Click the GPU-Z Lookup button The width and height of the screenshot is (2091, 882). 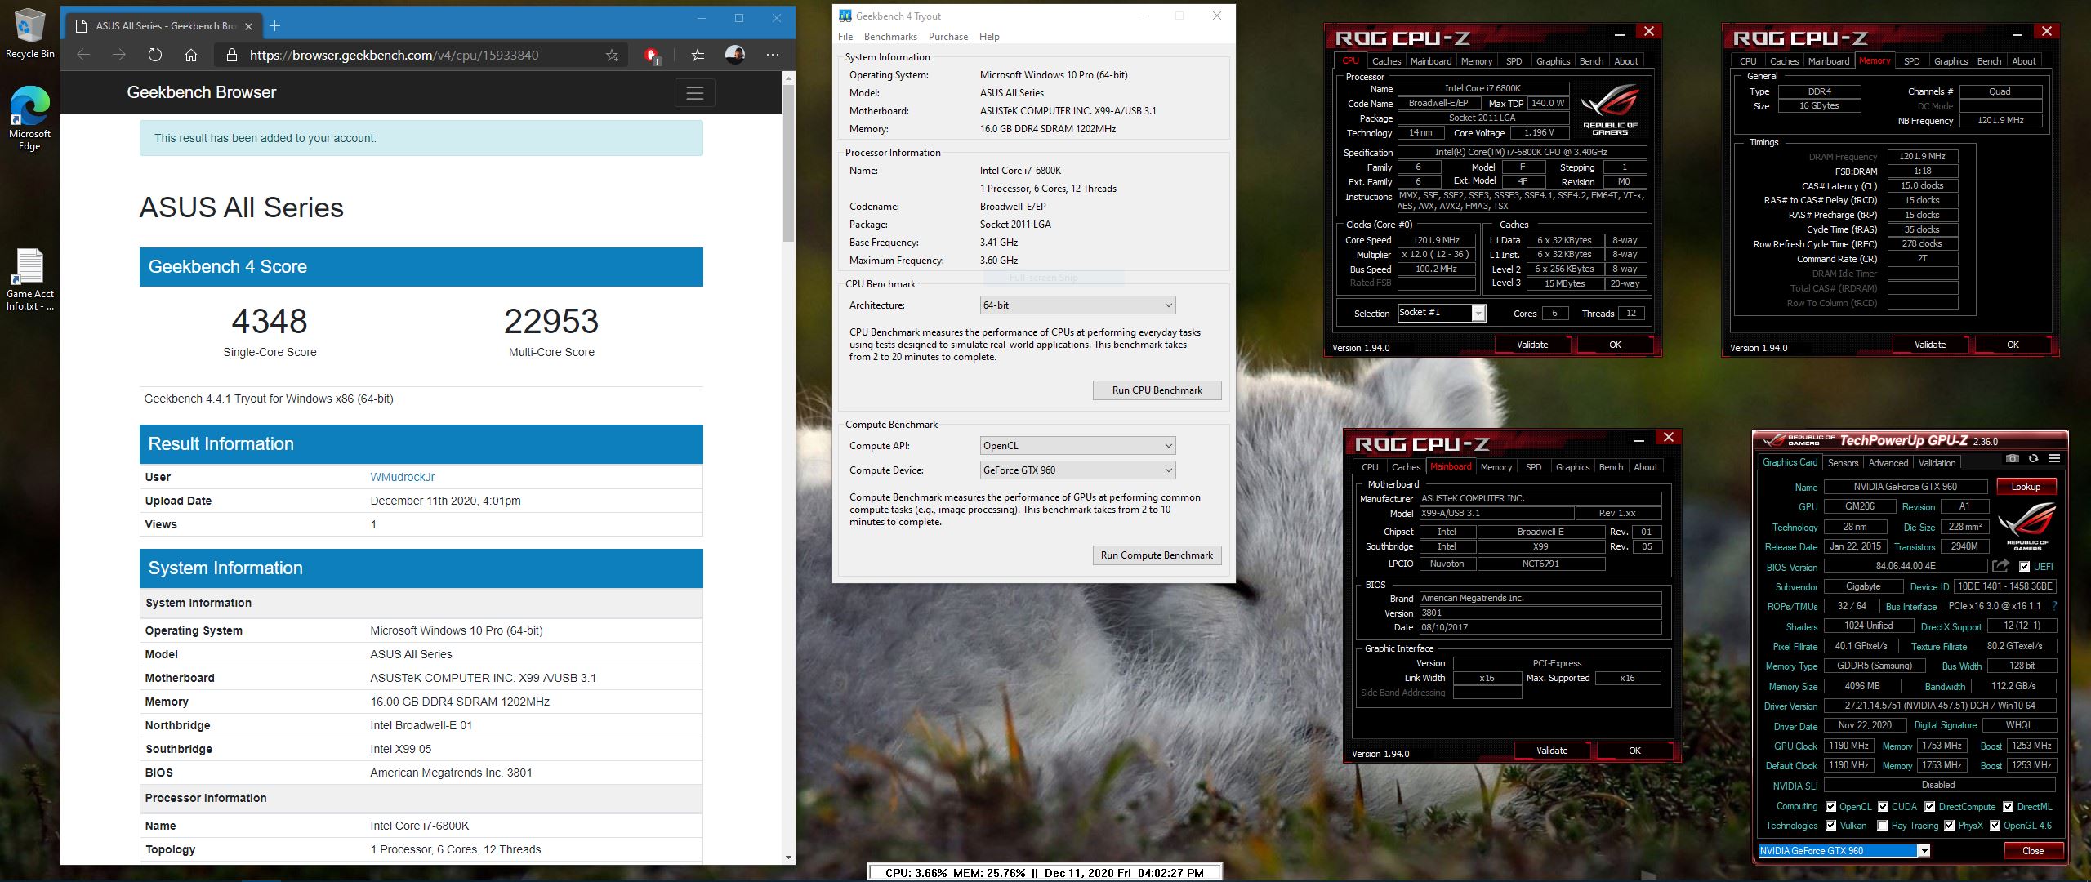[x=2026, y=487]
